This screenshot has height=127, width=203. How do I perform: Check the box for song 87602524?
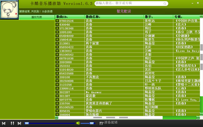(x=57, y=21)
